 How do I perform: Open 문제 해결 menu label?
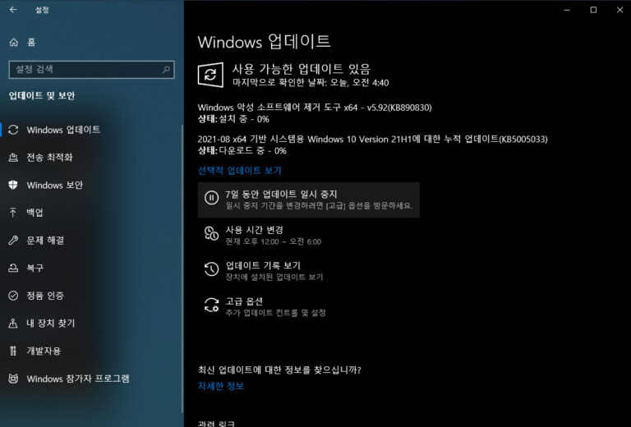[x=45, y=240]
